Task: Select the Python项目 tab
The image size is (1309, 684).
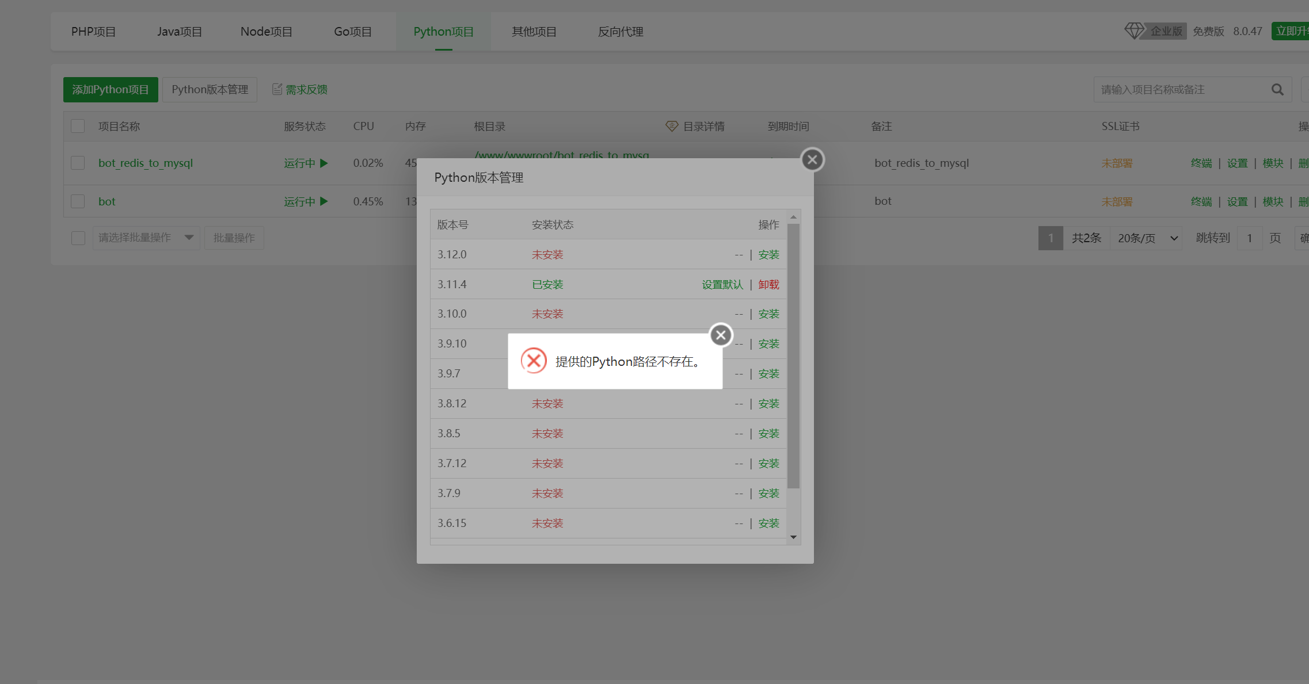Action: pos(443,32)
